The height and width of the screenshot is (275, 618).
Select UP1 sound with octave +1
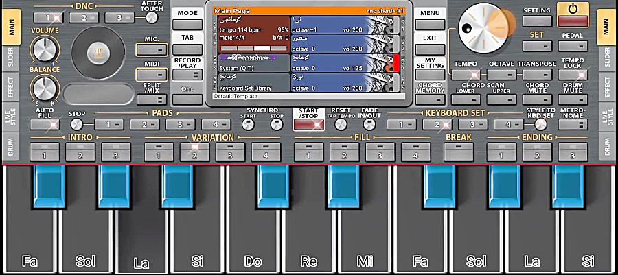[x=345, y=25]
